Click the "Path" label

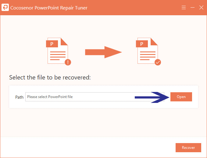click(19, 97)
